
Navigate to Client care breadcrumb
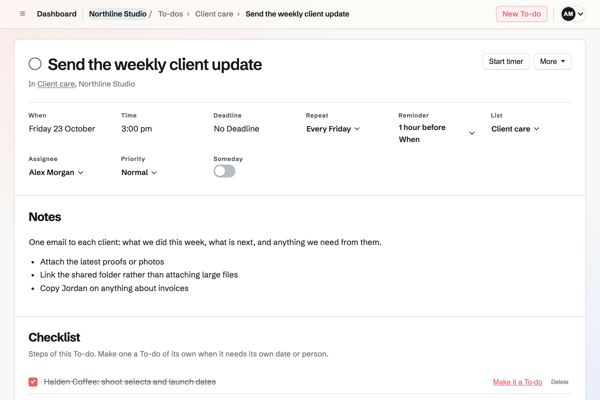point(214,14)
